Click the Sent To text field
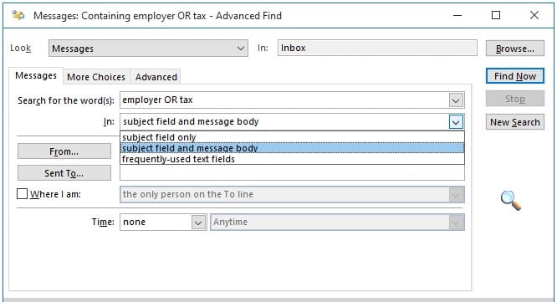This screenshot has height=302, width=557. (x=292, y=172)
